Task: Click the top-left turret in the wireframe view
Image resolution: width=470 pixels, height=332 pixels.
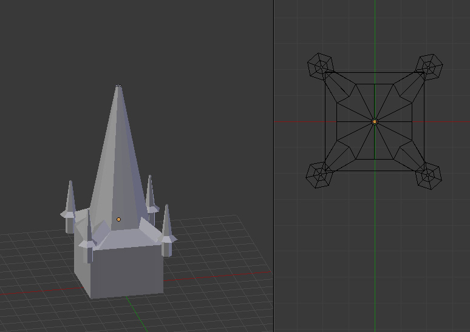Action: coord(321,67)
